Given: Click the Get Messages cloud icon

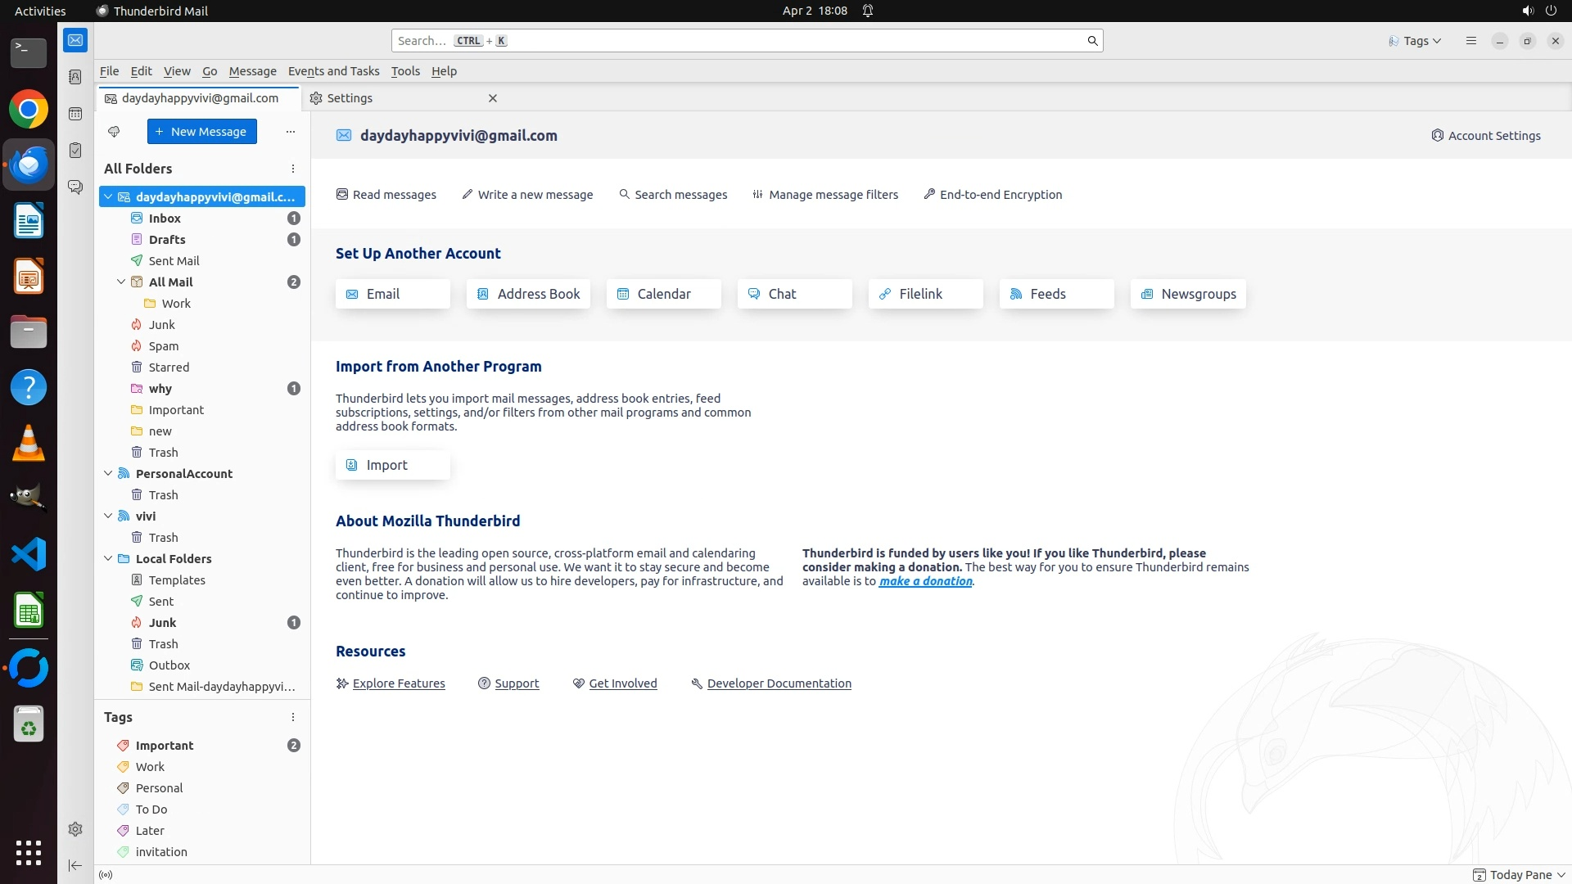Looking at the screenshot, I should tap(114, 132).
